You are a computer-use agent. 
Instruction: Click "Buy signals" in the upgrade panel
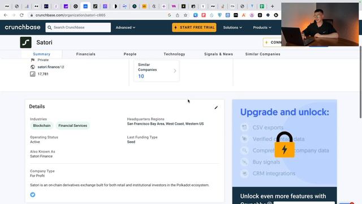[266, 162]
